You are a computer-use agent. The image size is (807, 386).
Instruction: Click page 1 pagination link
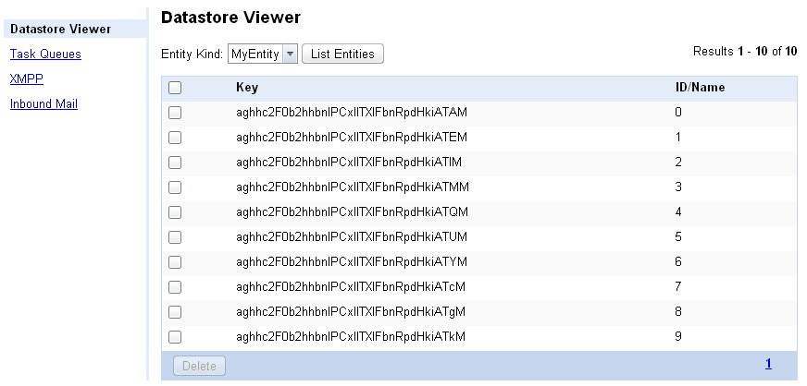coord(768,365)
